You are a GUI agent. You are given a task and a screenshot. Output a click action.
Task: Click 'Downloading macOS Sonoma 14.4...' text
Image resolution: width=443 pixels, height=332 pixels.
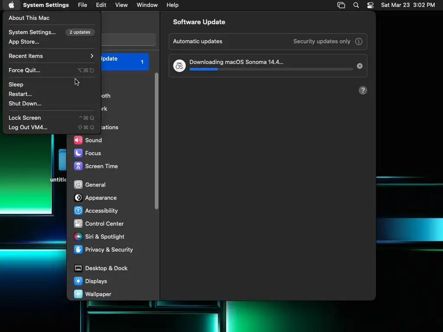[237, 62]
